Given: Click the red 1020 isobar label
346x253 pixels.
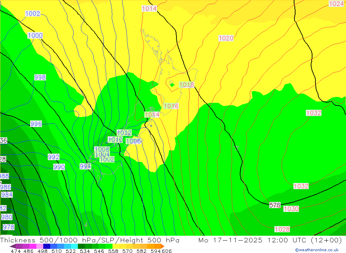Looking at the screenshot, I should point(226,38).
